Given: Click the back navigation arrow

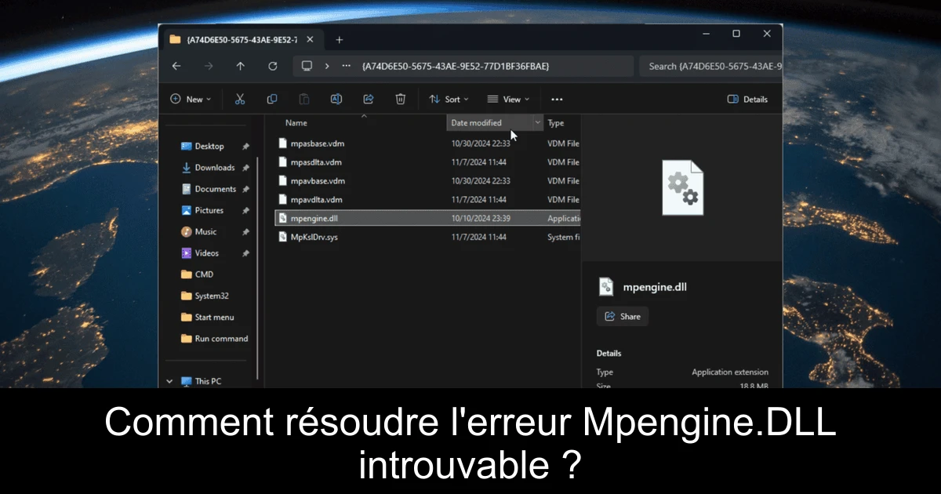Looking at the screenshot, I should click(x=176, y=66).
